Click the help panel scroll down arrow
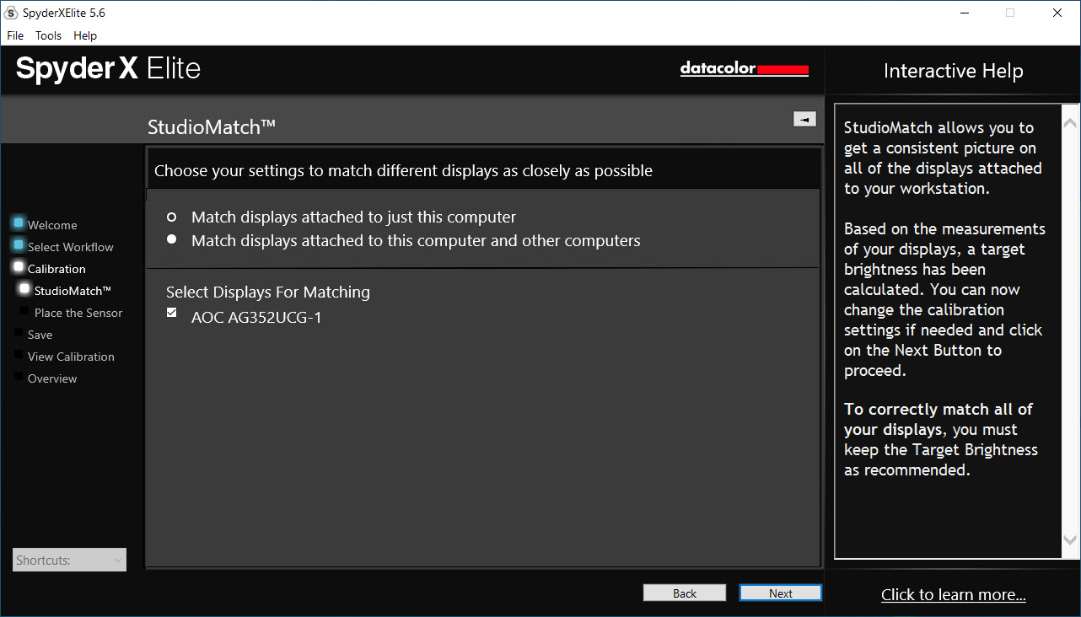This screenshot has height=617, width=1081. 1071,540
